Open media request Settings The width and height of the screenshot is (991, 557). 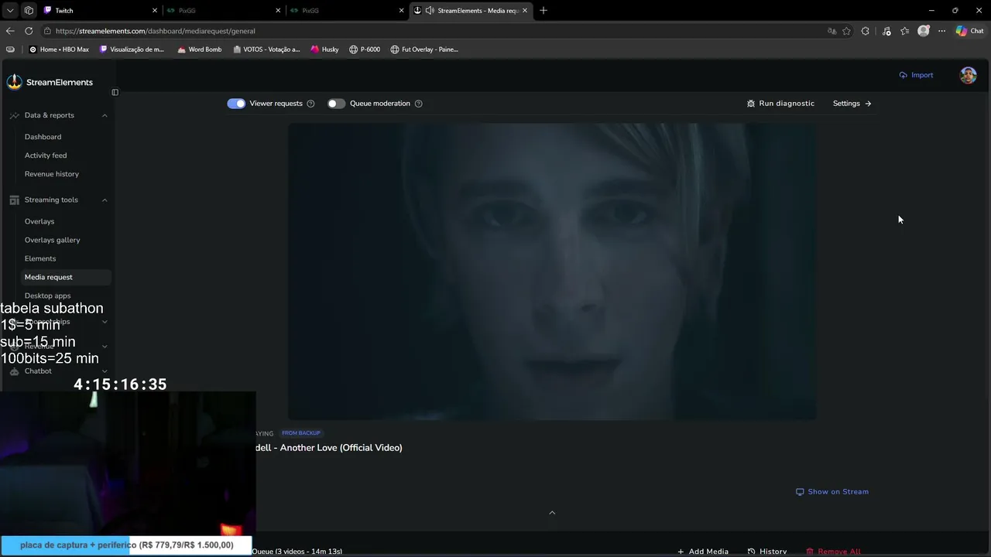[x=852, y=104]
